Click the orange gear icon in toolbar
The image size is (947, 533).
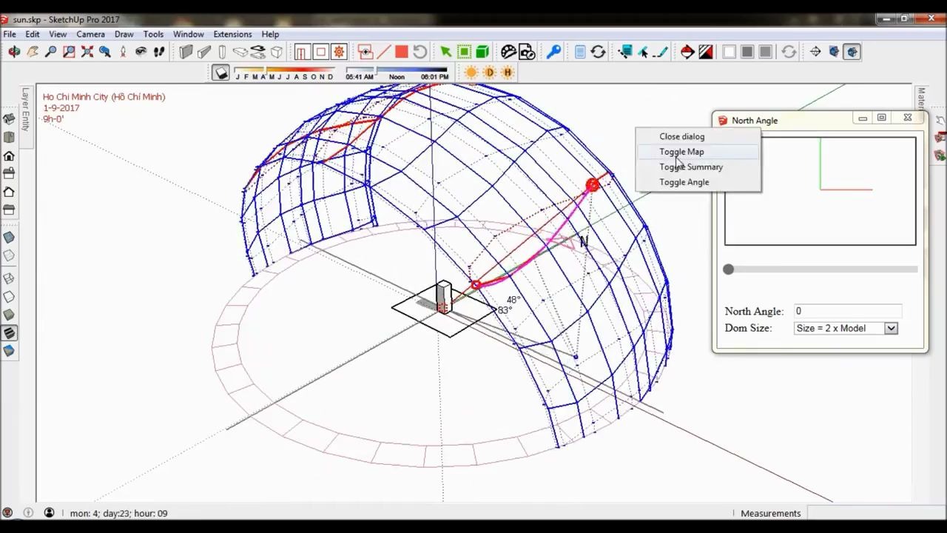339,52
